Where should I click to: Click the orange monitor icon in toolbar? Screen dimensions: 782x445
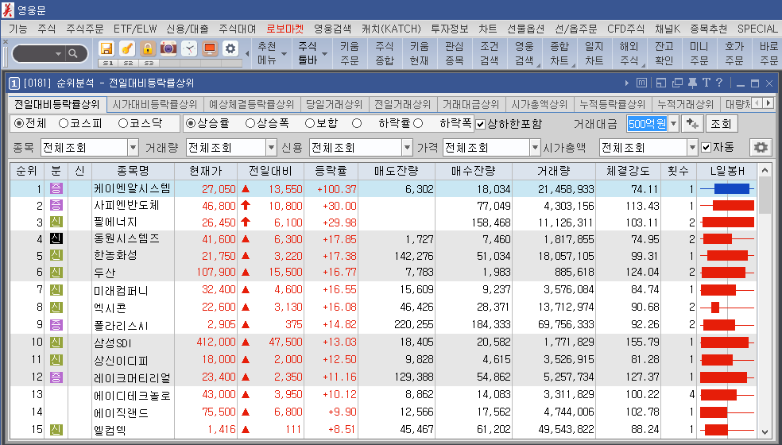(x=210, y=49)
